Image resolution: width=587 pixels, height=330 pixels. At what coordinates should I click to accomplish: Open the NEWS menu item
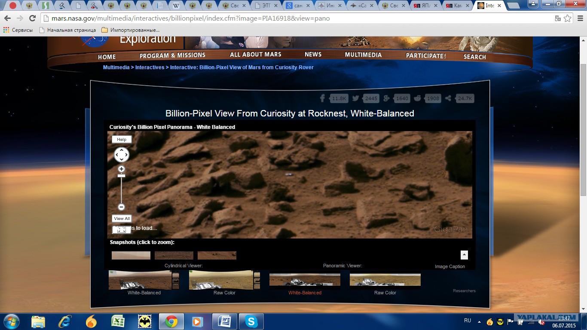tap(313, 55)
